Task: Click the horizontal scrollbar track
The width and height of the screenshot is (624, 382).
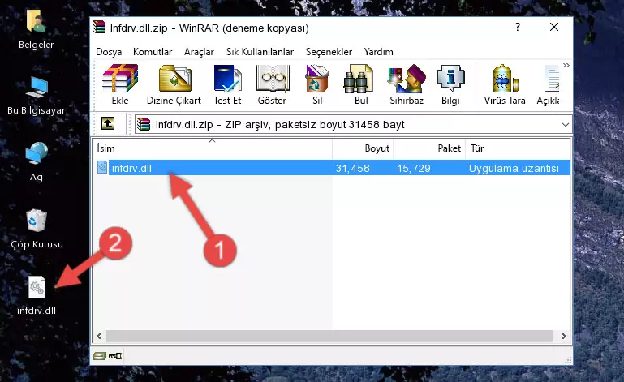Action: pyautogui.click(x=331, y=336)
